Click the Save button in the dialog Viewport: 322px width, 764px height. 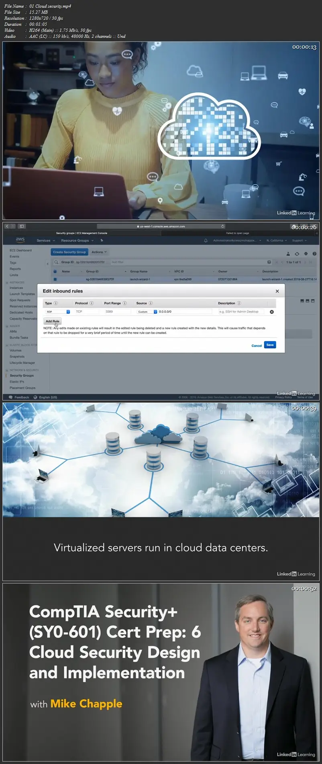(270, 345)
